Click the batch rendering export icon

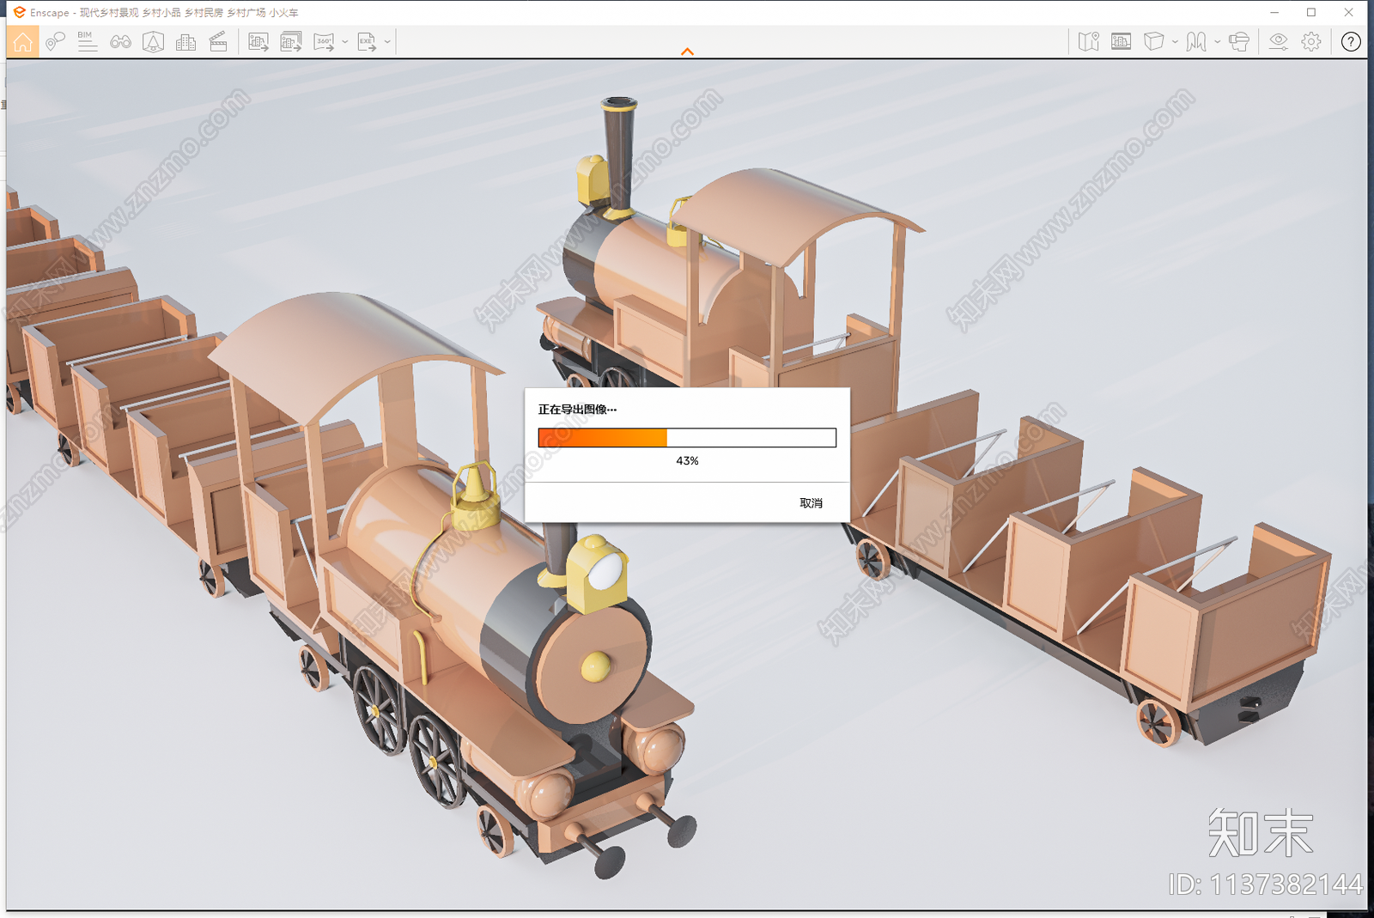click(x=291, y=41)
